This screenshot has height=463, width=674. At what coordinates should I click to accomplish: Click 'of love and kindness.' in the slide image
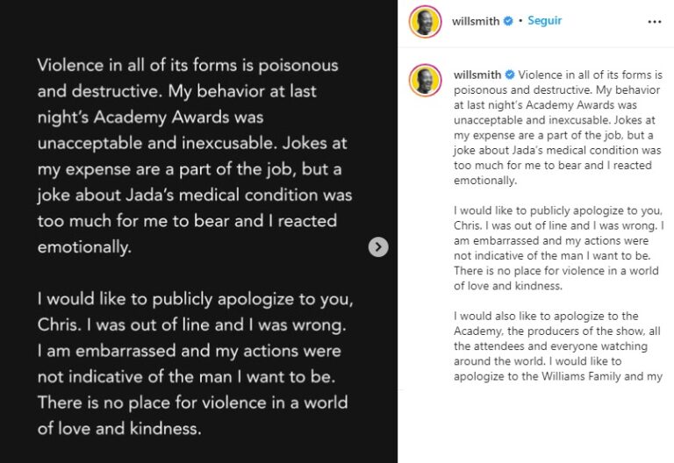119,429
